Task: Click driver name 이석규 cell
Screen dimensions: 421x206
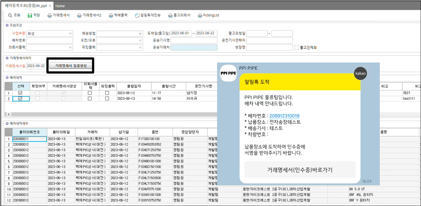Action: coord(202,99)
